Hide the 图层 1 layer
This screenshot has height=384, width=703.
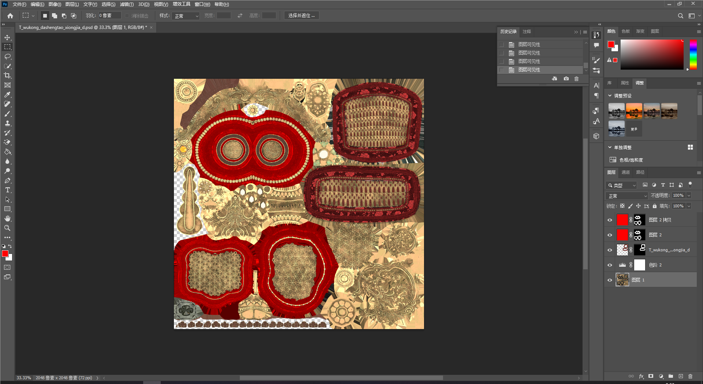click(x=610, y=280)
